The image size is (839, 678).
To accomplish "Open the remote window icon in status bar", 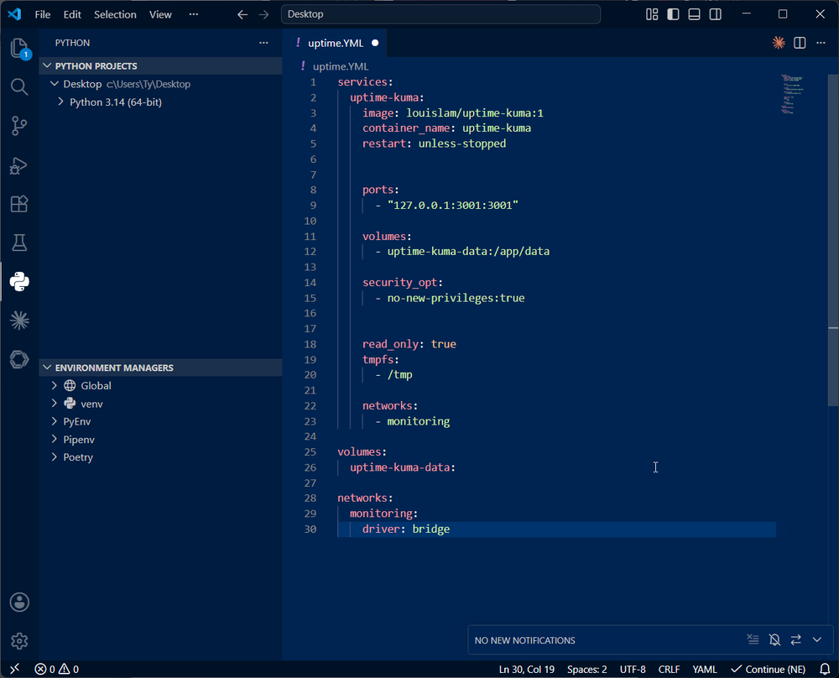I will click(14, 669).
